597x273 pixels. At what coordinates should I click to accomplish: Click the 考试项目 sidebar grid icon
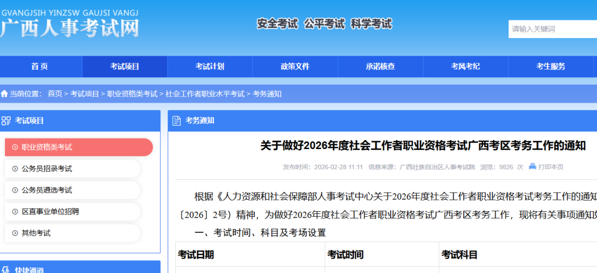pyautogui.click(x=6, y=120)
